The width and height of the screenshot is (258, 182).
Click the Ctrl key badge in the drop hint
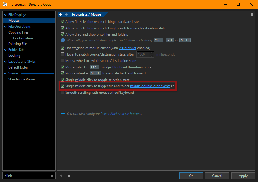click(158, 40)
